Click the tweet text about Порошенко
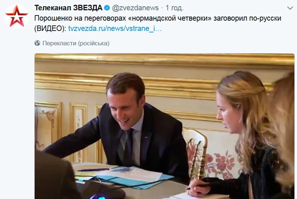 pos(158,23)
